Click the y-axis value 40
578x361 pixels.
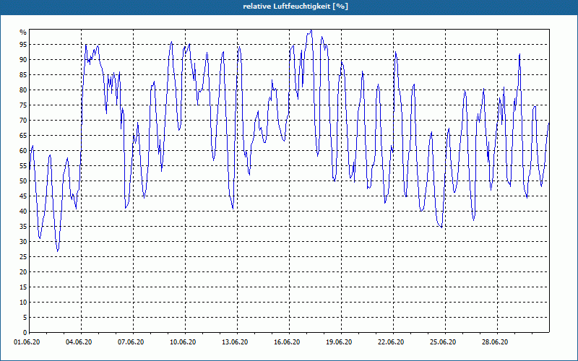tap(23, 211)
